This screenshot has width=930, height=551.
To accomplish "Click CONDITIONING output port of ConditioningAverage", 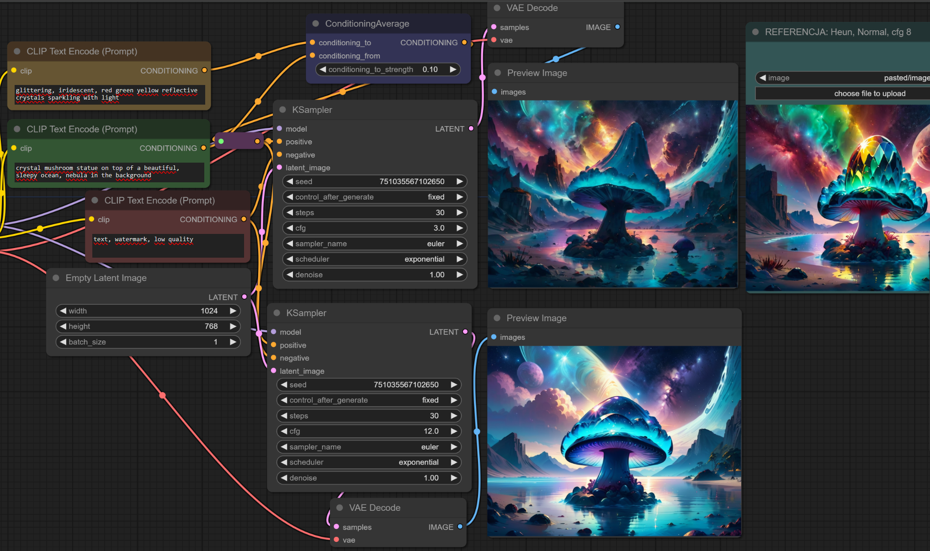I will (464, 42).
